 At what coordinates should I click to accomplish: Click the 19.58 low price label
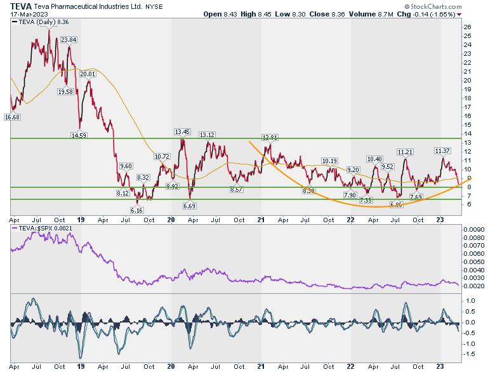(x=65, y=91)
